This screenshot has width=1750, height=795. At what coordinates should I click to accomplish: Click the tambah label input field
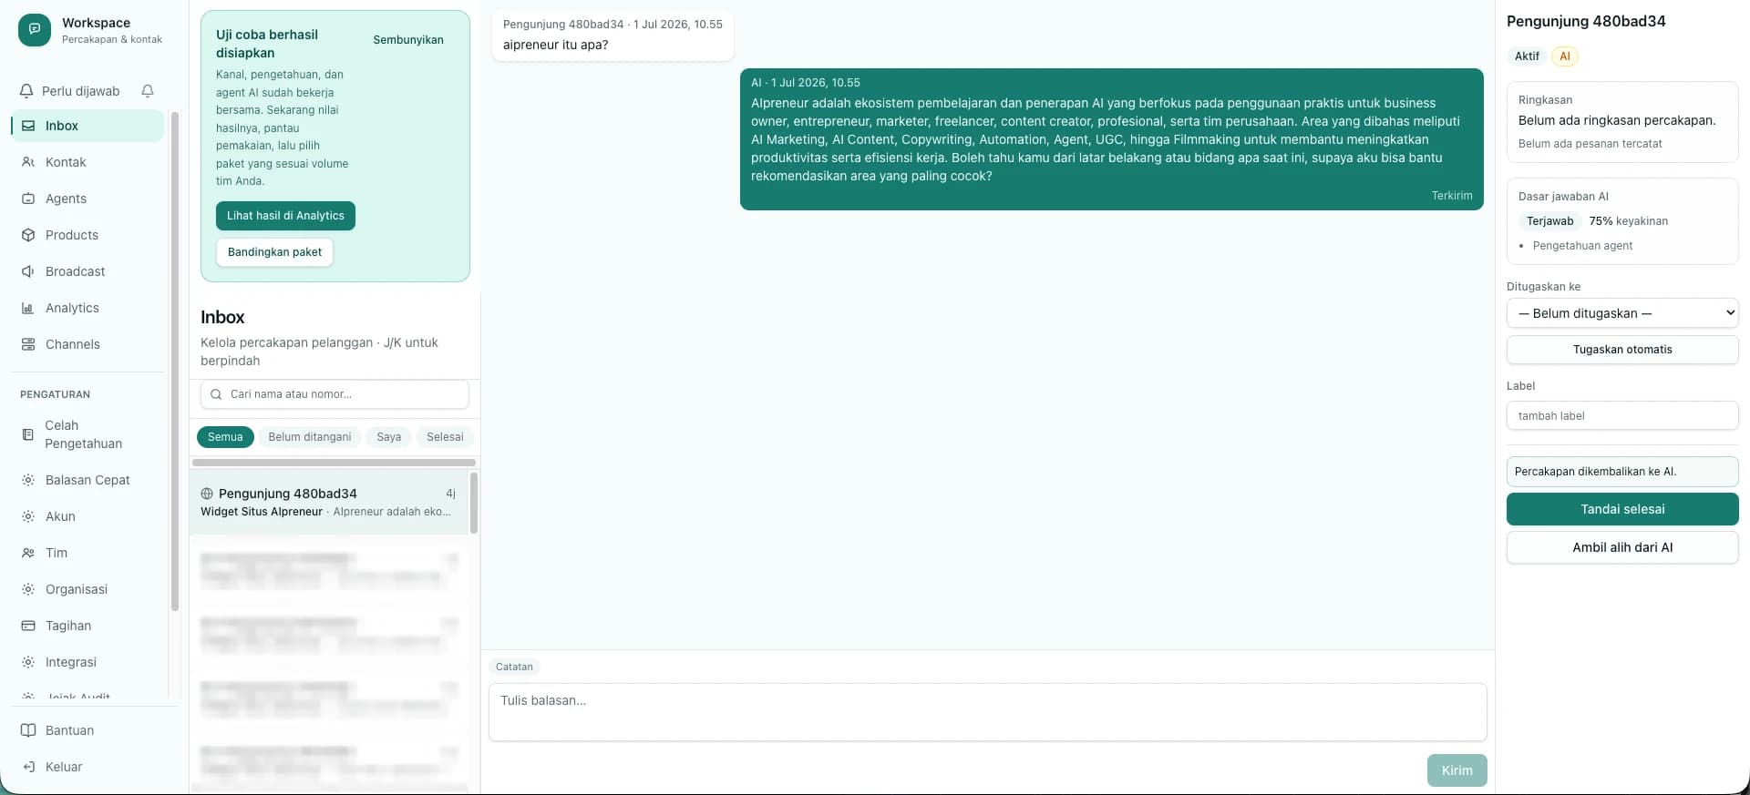[1622, 415]
